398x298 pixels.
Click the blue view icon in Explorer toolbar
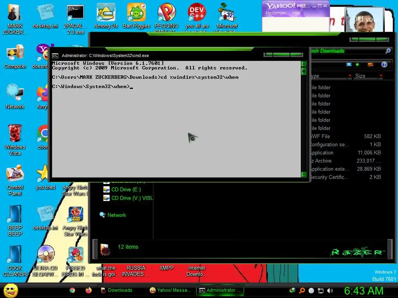pyautogui.click(x=349, y=64)
